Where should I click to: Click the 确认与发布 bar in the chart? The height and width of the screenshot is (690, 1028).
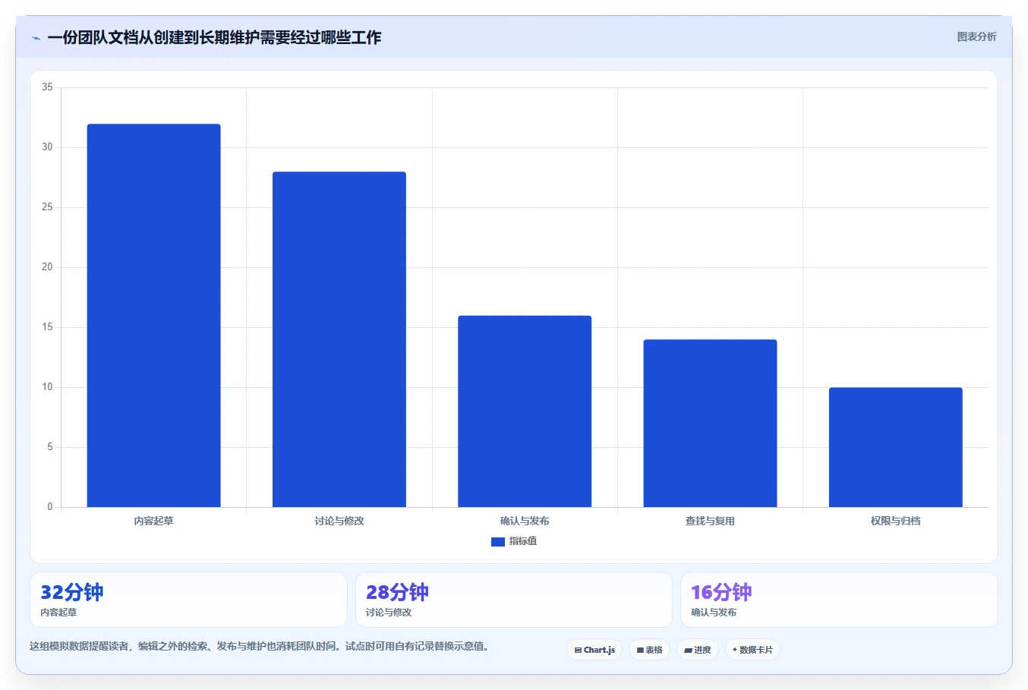525,411
